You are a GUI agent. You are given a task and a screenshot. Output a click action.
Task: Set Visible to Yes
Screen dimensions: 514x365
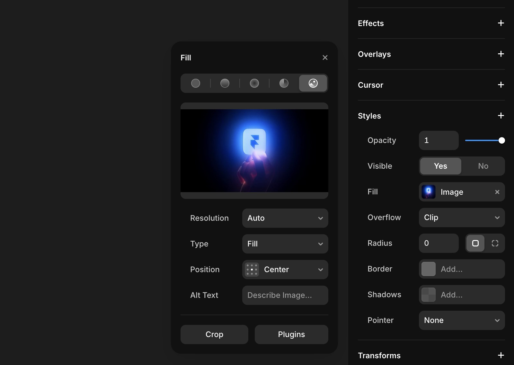pos(440,166)
